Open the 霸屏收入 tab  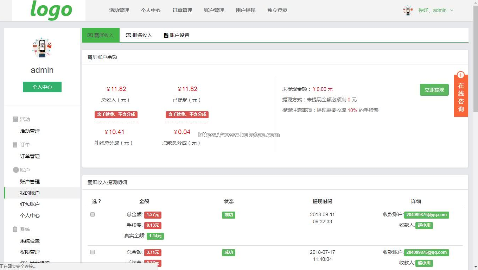101,35
